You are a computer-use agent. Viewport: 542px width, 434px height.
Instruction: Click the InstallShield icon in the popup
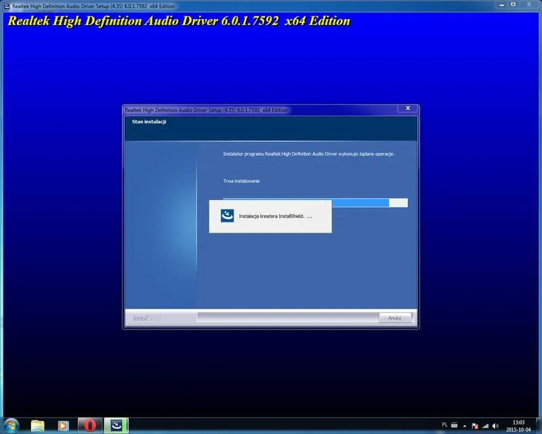click(x=227, y=216)
